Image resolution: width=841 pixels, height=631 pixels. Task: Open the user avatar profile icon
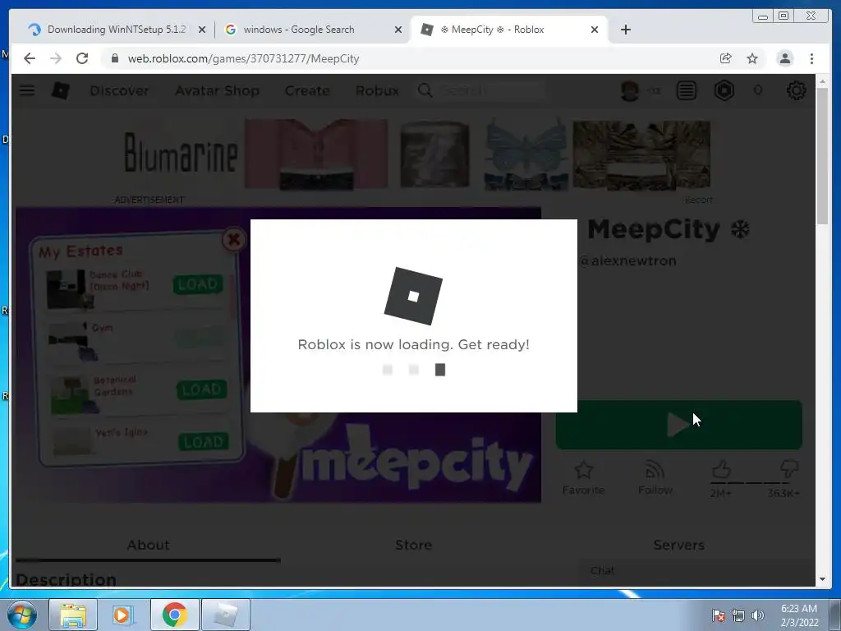pyautogui.click(x=630, y=90)
